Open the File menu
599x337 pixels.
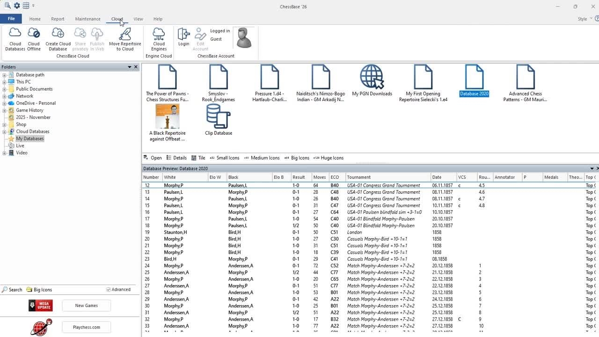(11, 19)
